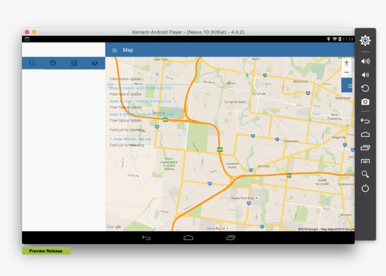Switch to the layers stack tab

(x=95, y=63)
